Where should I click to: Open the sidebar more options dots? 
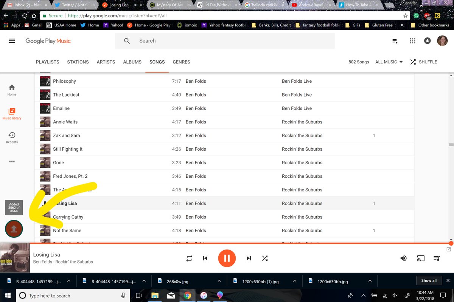tap(12, 161)
